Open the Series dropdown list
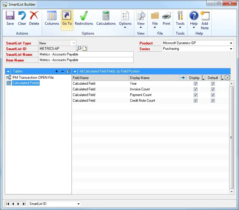 231,49
